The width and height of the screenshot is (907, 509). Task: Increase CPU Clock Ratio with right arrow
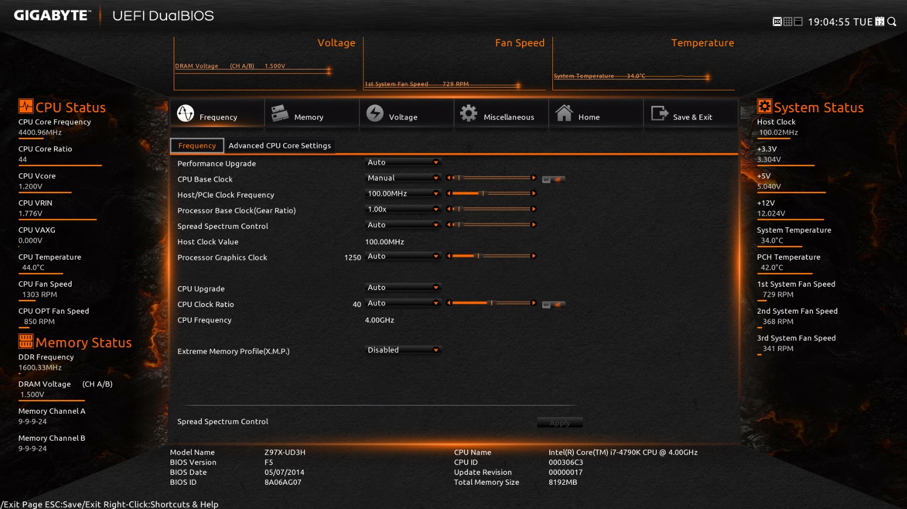coord(533,303)
